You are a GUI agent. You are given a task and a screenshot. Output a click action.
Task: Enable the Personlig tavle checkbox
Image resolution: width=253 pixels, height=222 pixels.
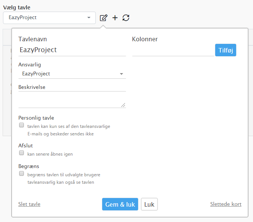point(21,125)
